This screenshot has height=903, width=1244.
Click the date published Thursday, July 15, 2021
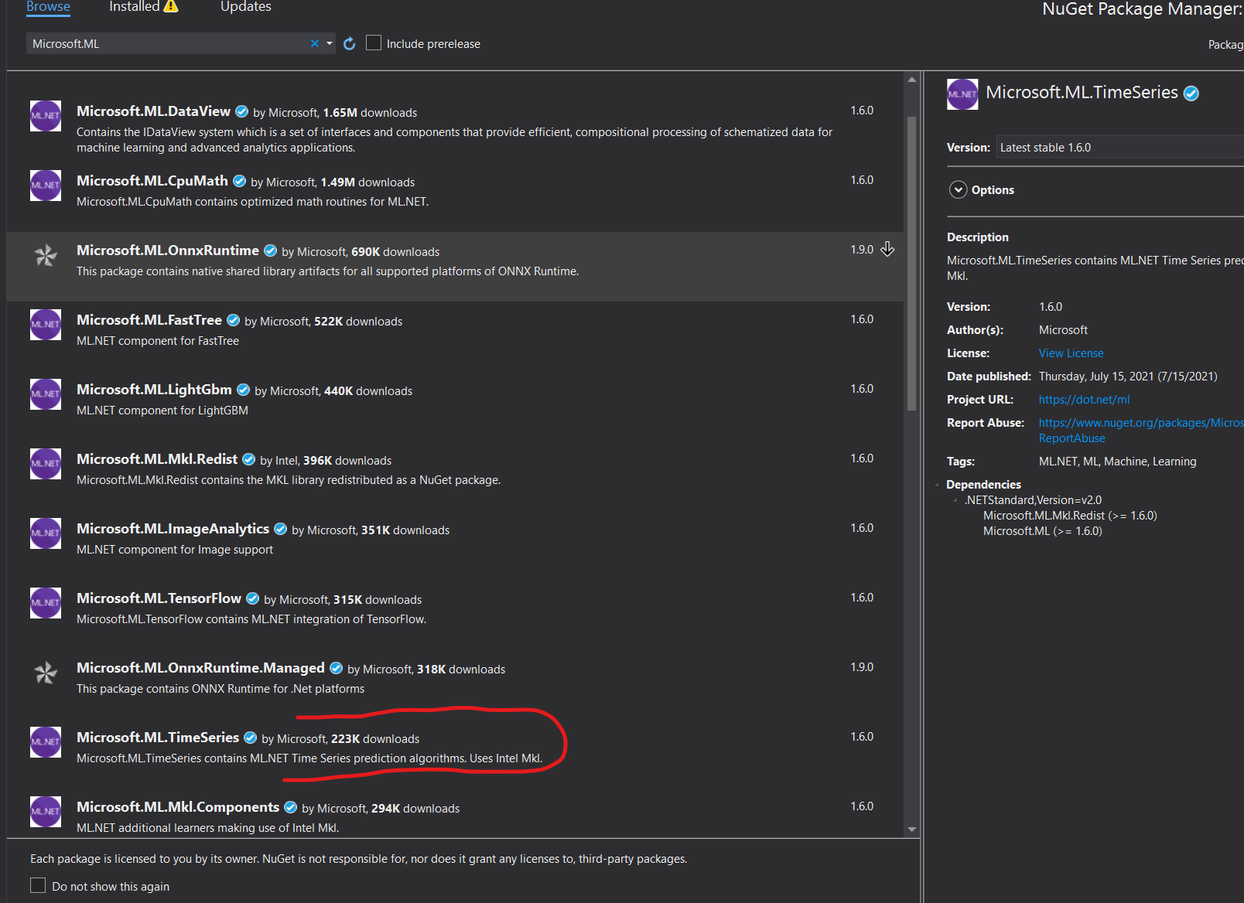(1128, 377)
